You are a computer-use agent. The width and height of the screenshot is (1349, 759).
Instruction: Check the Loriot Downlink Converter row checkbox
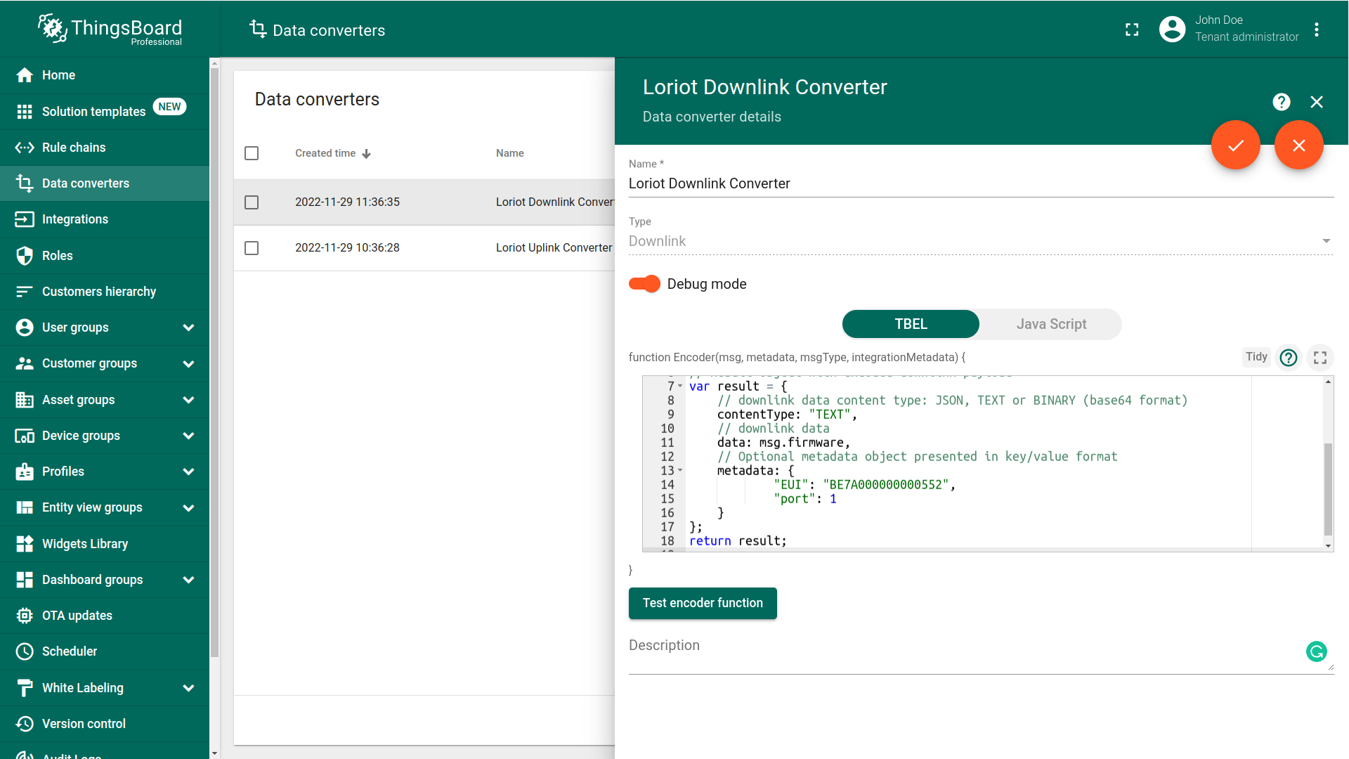tap(252, 202)
